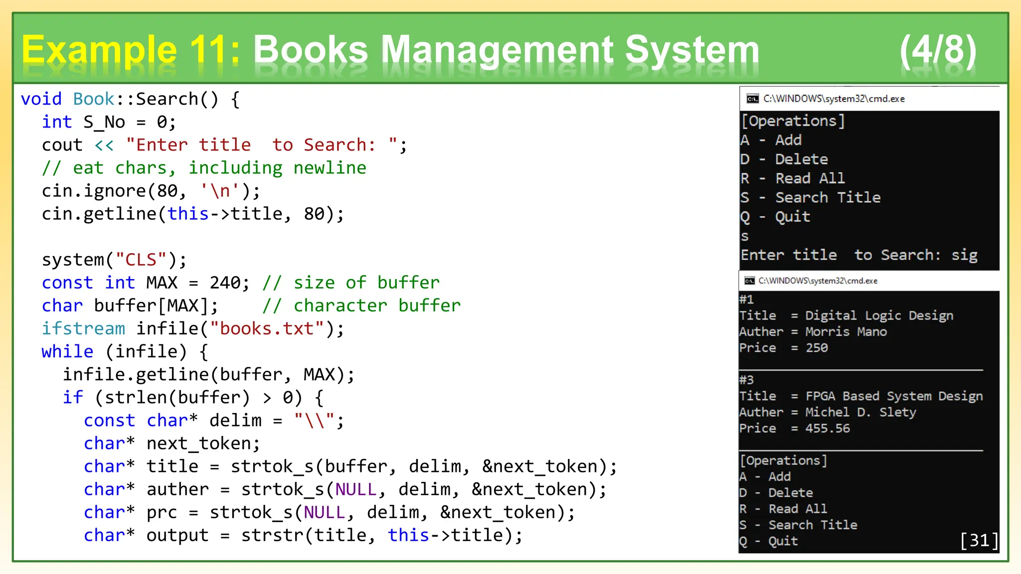Click the "Books Management System" title

[506, 50]
